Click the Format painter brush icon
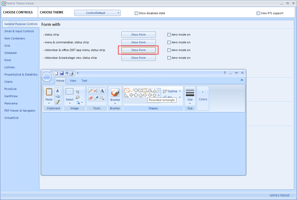 pyautogui.click(x=58, y=102)
